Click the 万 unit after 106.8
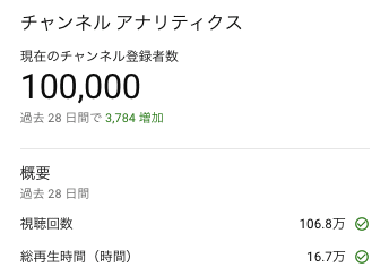The height and width of the screenshot is (276, 389). click(x=339, y=224)
